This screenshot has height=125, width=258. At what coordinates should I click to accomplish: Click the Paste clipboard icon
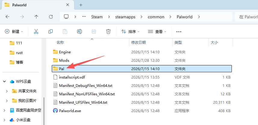coord(65,31)
